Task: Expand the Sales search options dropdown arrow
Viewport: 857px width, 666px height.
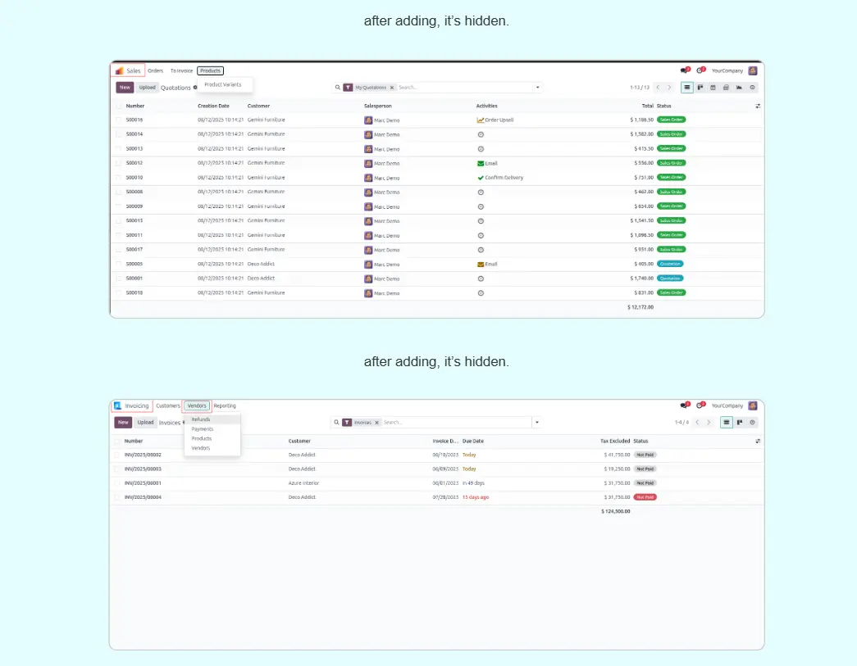Action: [538, 88]
